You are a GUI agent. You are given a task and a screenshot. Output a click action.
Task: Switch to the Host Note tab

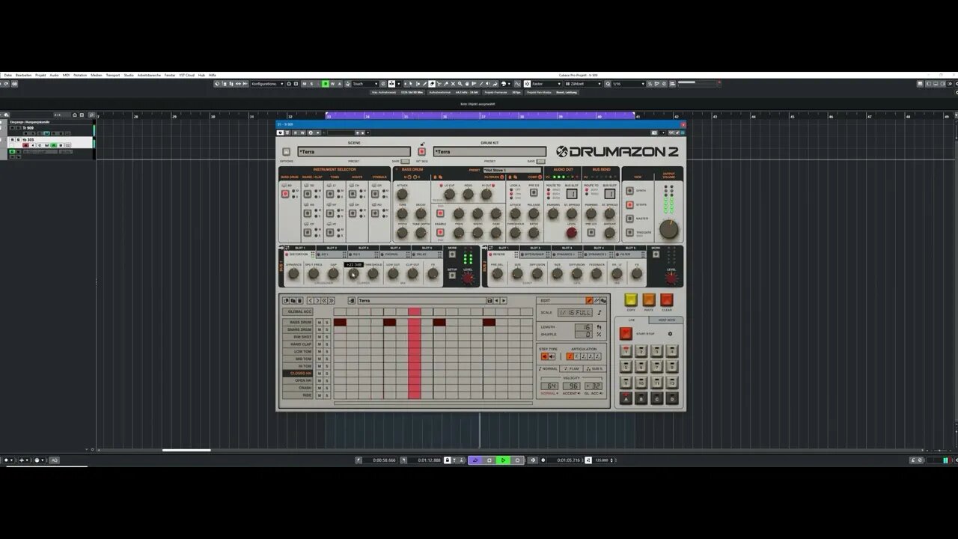tap(666, 320)
